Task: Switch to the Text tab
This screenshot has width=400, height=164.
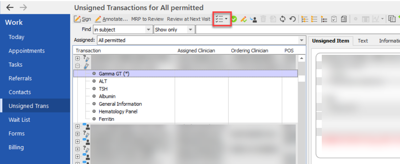Action: pos(362,41)
